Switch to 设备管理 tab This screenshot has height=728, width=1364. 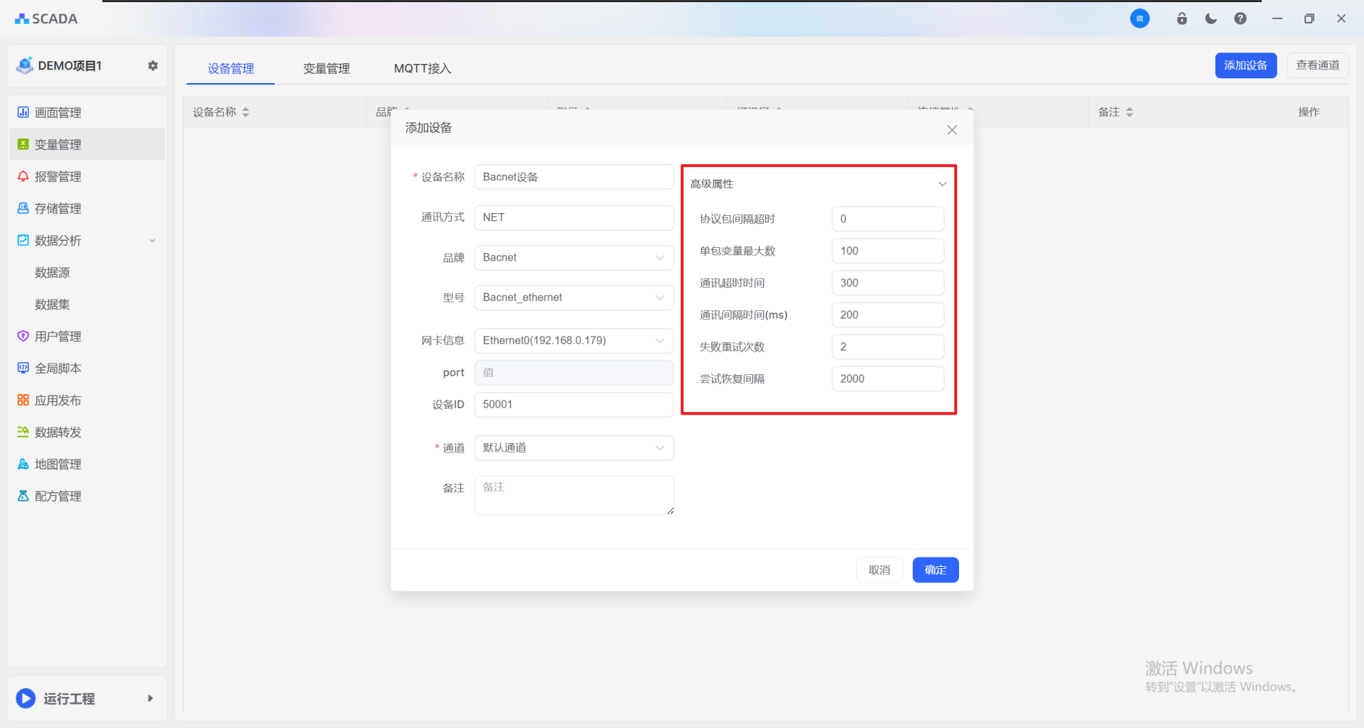231,69
